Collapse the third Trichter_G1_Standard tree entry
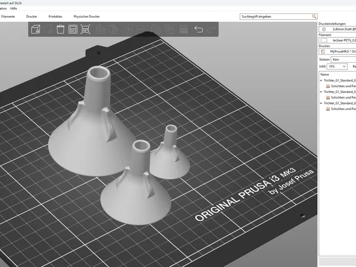The height and width of the screenshot is (267, 356). point(321,103)
